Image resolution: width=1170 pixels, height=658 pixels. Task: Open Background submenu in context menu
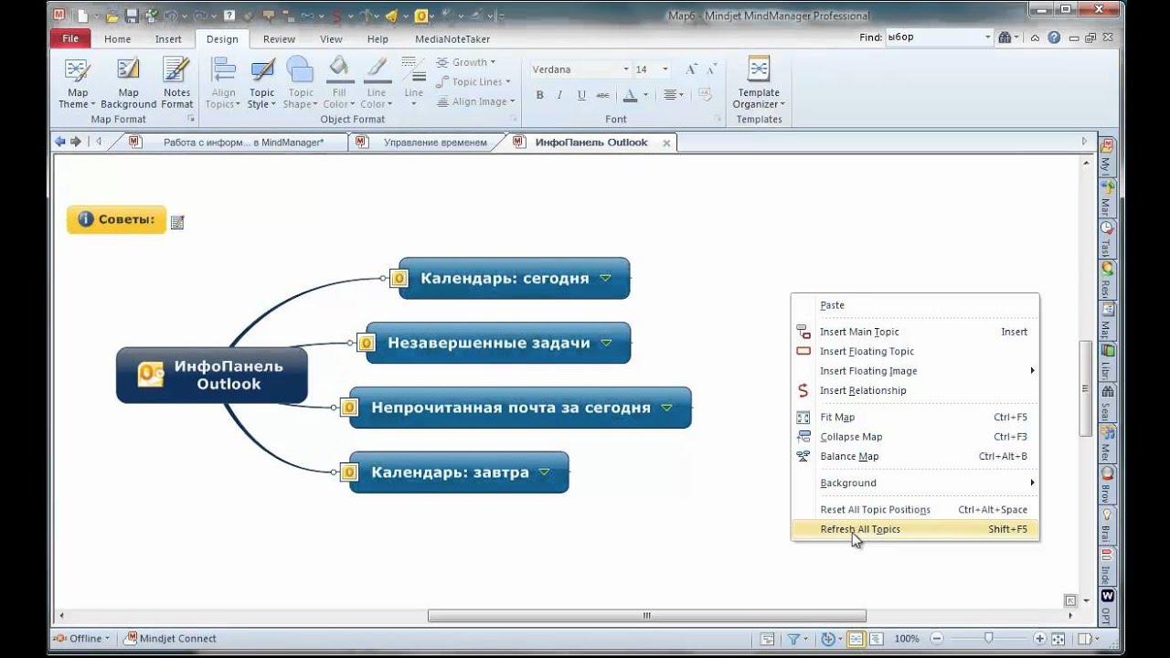915,483
